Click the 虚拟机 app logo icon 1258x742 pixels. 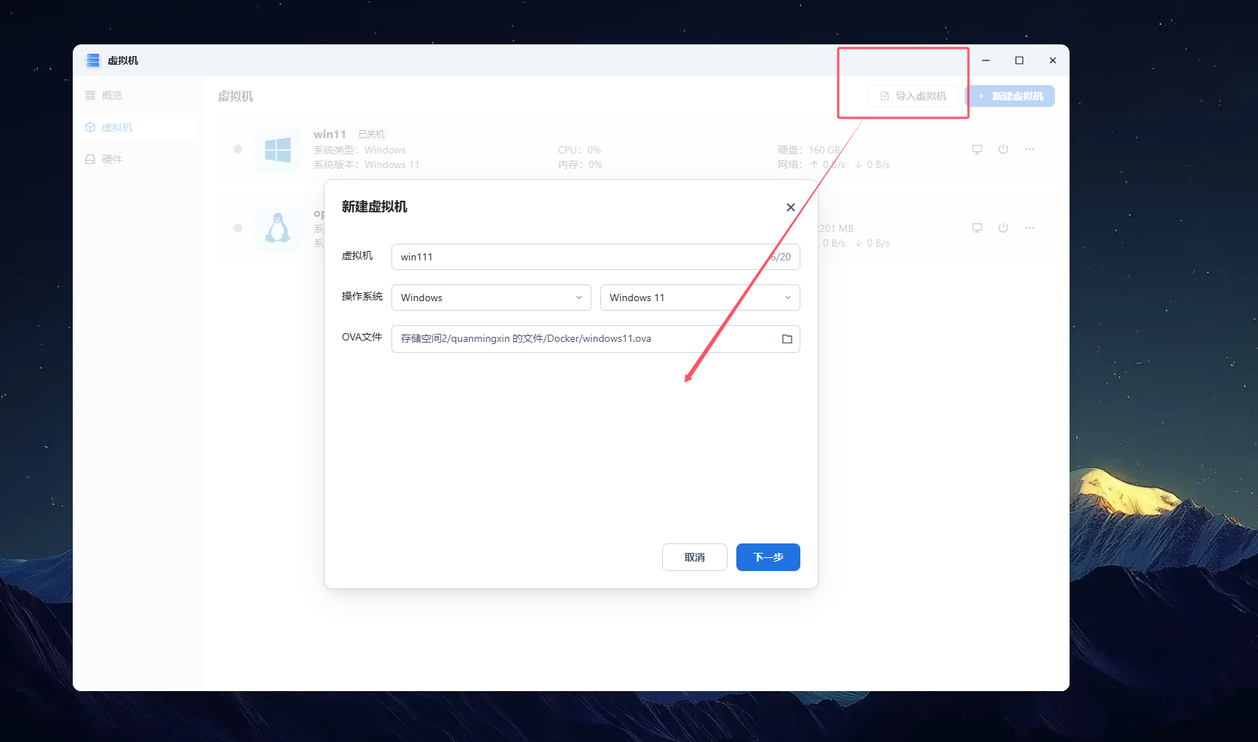(93, 60)
